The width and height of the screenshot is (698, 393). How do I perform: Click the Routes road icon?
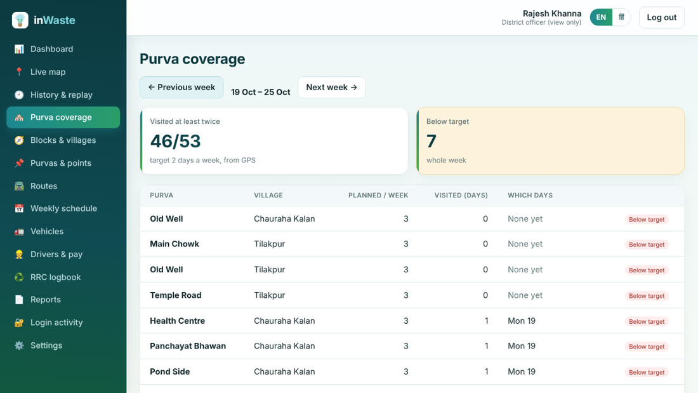(18, 186)
